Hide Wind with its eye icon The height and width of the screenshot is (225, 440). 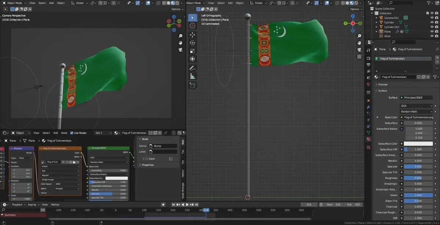click(x=432, y=36)
